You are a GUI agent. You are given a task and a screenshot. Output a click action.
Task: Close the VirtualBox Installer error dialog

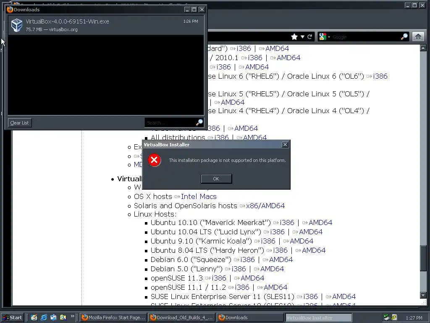(285, 145)
